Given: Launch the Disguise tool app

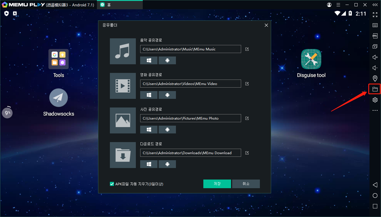Looking at the screenshot, I should (311, 59).
